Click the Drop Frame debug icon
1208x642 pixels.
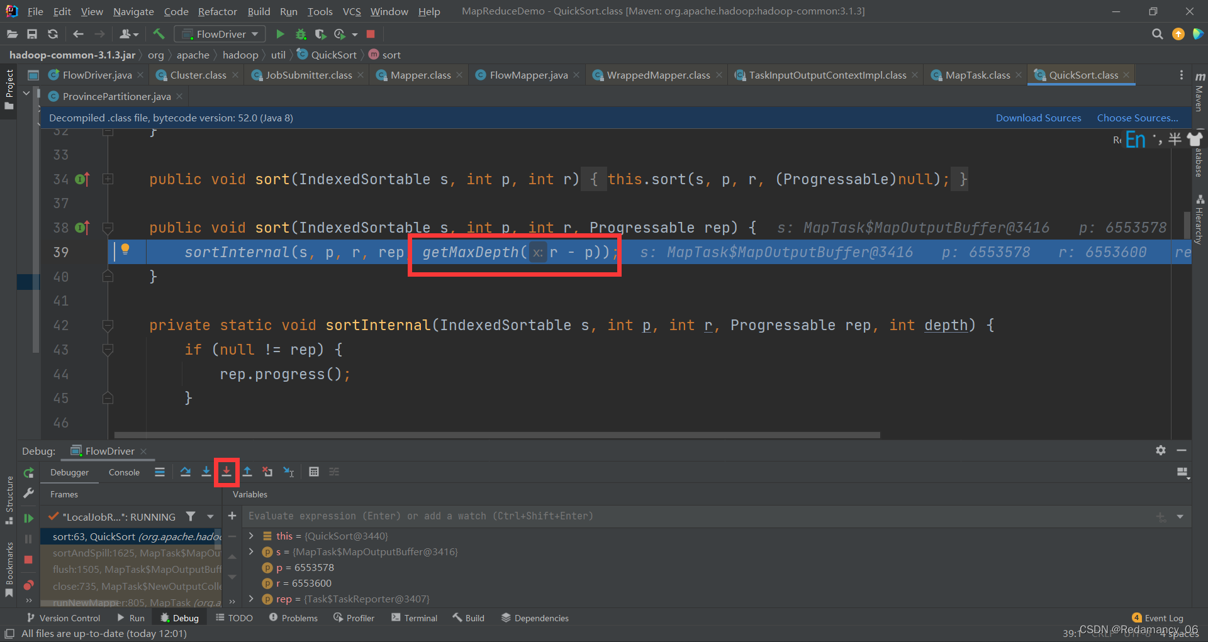click(x=268, y=472)
